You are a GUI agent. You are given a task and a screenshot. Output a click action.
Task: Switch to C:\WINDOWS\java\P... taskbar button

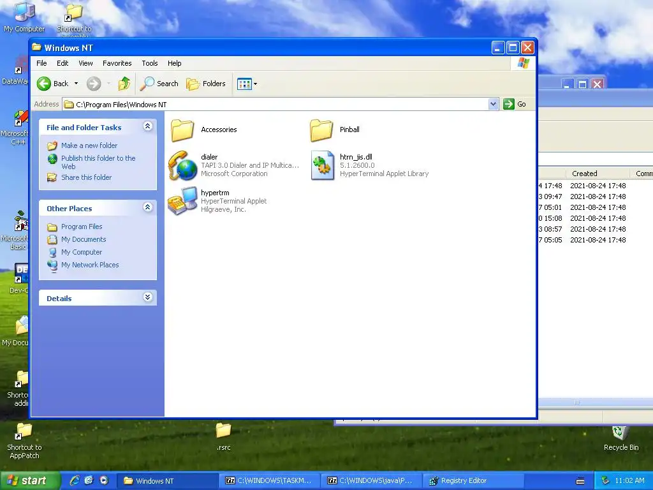click(372, 481)
